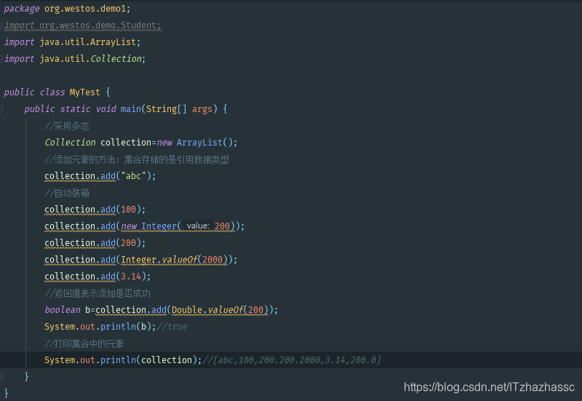Click the Double.valueOf(200) call
Screen dimensions: 582x401
(220, 309)
